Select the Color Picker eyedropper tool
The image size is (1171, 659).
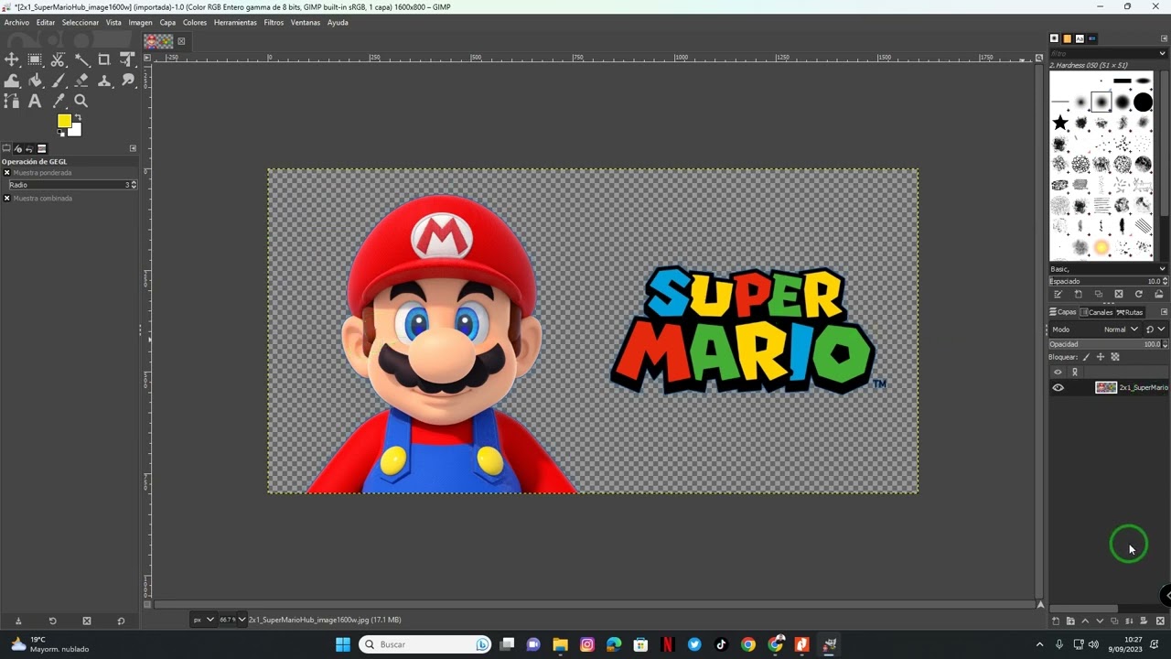59,102
